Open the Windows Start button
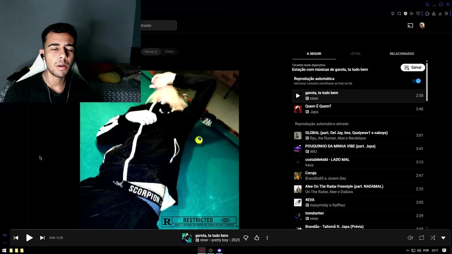 tap(5, 250)
